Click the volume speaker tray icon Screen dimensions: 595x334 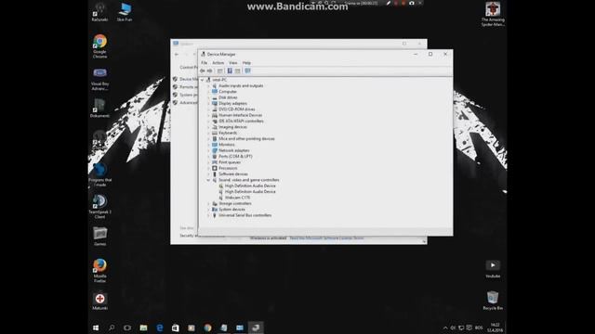(453, 328)
